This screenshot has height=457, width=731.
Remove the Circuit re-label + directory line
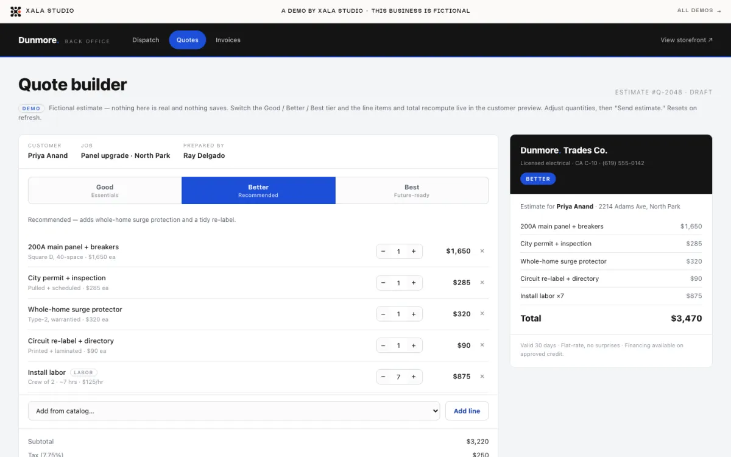[482, 345]
